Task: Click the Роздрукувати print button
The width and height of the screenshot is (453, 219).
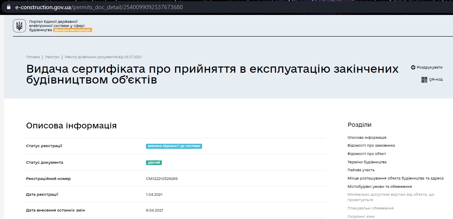Action: click(427, 67)
